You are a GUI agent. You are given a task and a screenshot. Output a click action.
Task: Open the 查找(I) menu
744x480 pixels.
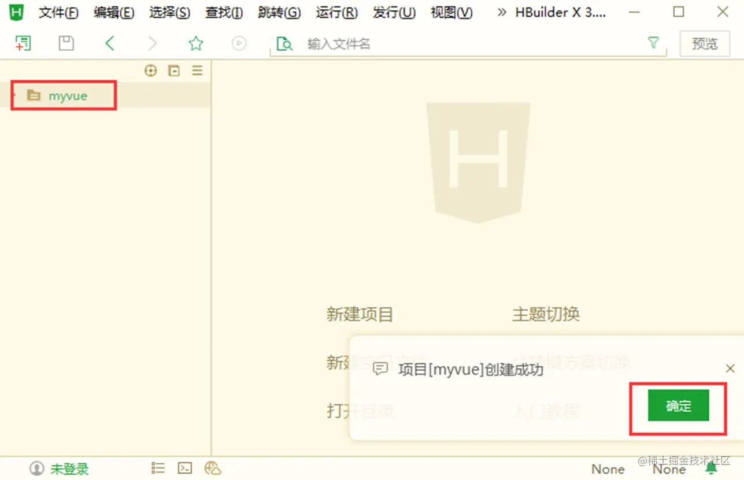(224, 13)
